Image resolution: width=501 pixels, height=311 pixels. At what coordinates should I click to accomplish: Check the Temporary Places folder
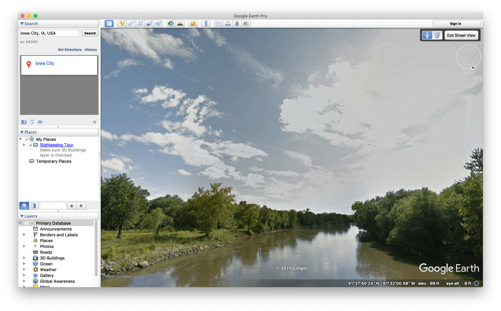click(x=26, y=161)
